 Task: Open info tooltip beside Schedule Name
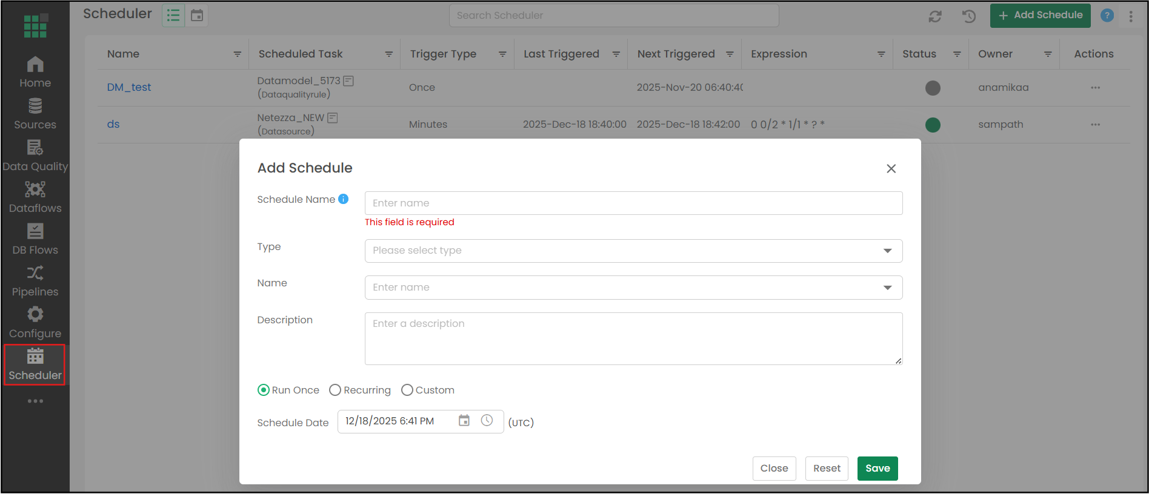click(x=343, y=199)
